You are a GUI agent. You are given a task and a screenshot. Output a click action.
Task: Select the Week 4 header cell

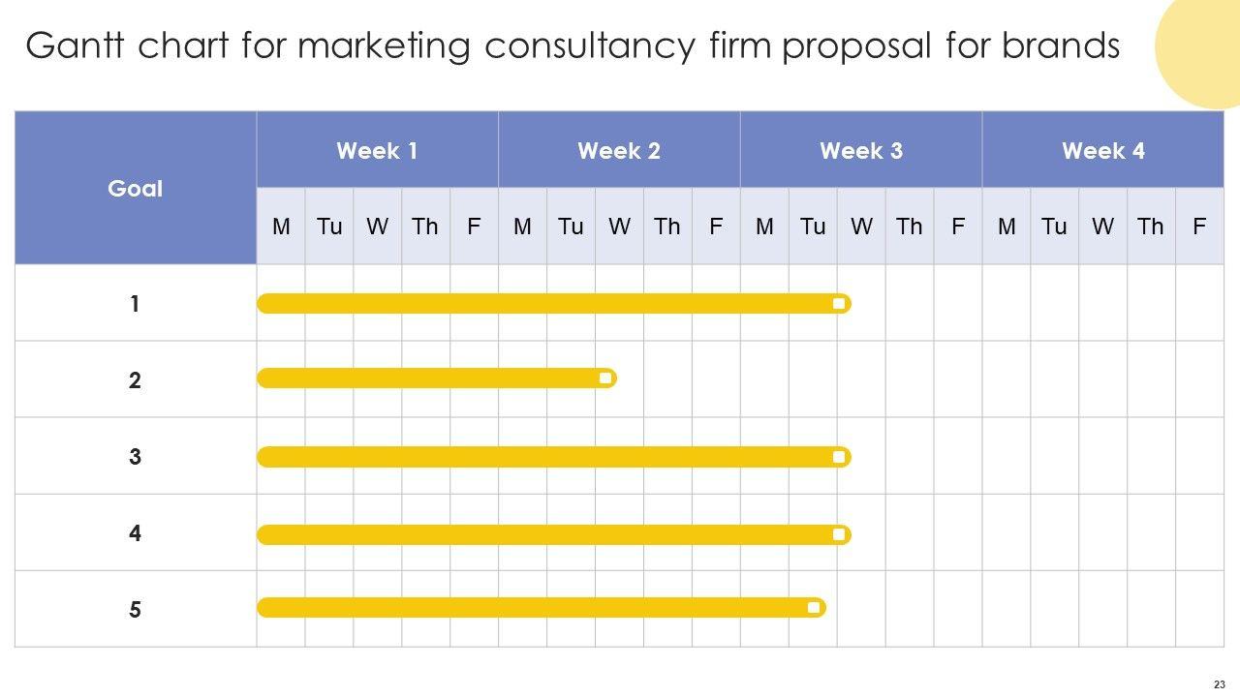point(1102,151)
